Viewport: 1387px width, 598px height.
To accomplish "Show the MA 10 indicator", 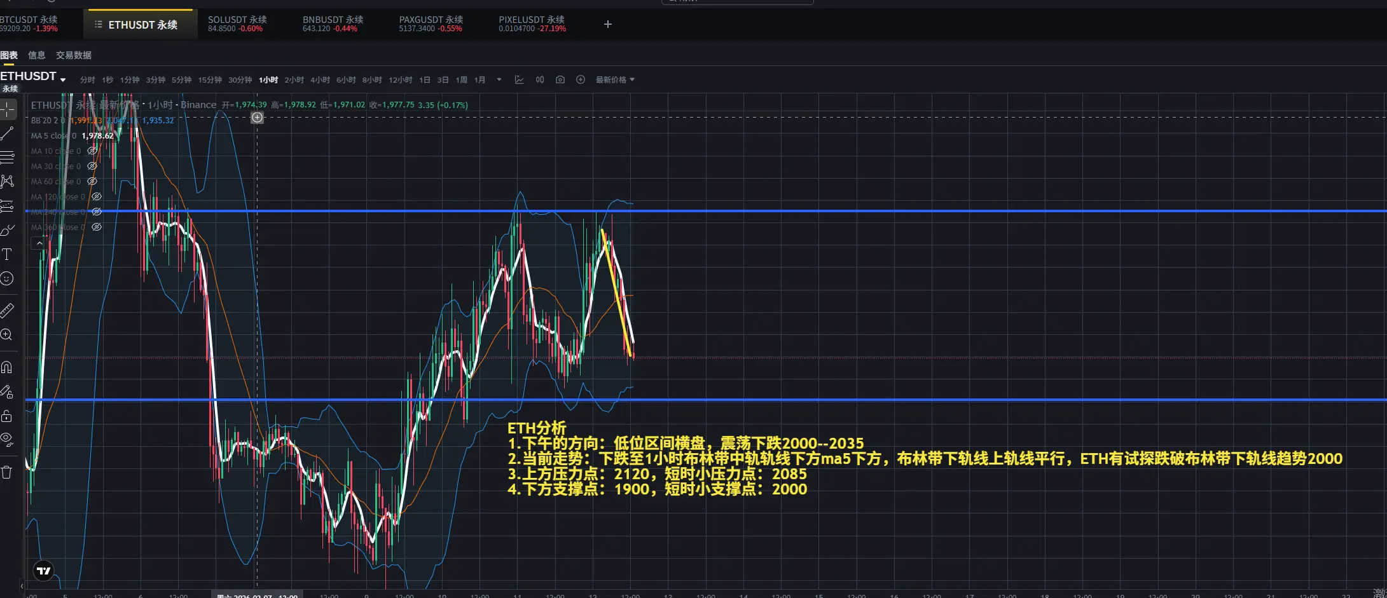I will 92,151.
